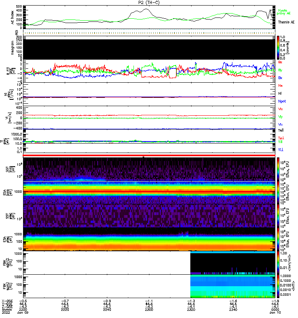This screenshot has width=298, height=318.
Task: Click the ESA electrons Eflux color bar
Action: pyautogui.click(x=278, y=239)
